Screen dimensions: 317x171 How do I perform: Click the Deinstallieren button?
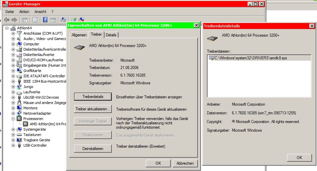coord(93,149)
